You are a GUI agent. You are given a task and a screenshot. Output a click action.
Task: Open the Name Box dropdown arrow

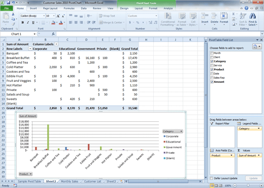35,34
